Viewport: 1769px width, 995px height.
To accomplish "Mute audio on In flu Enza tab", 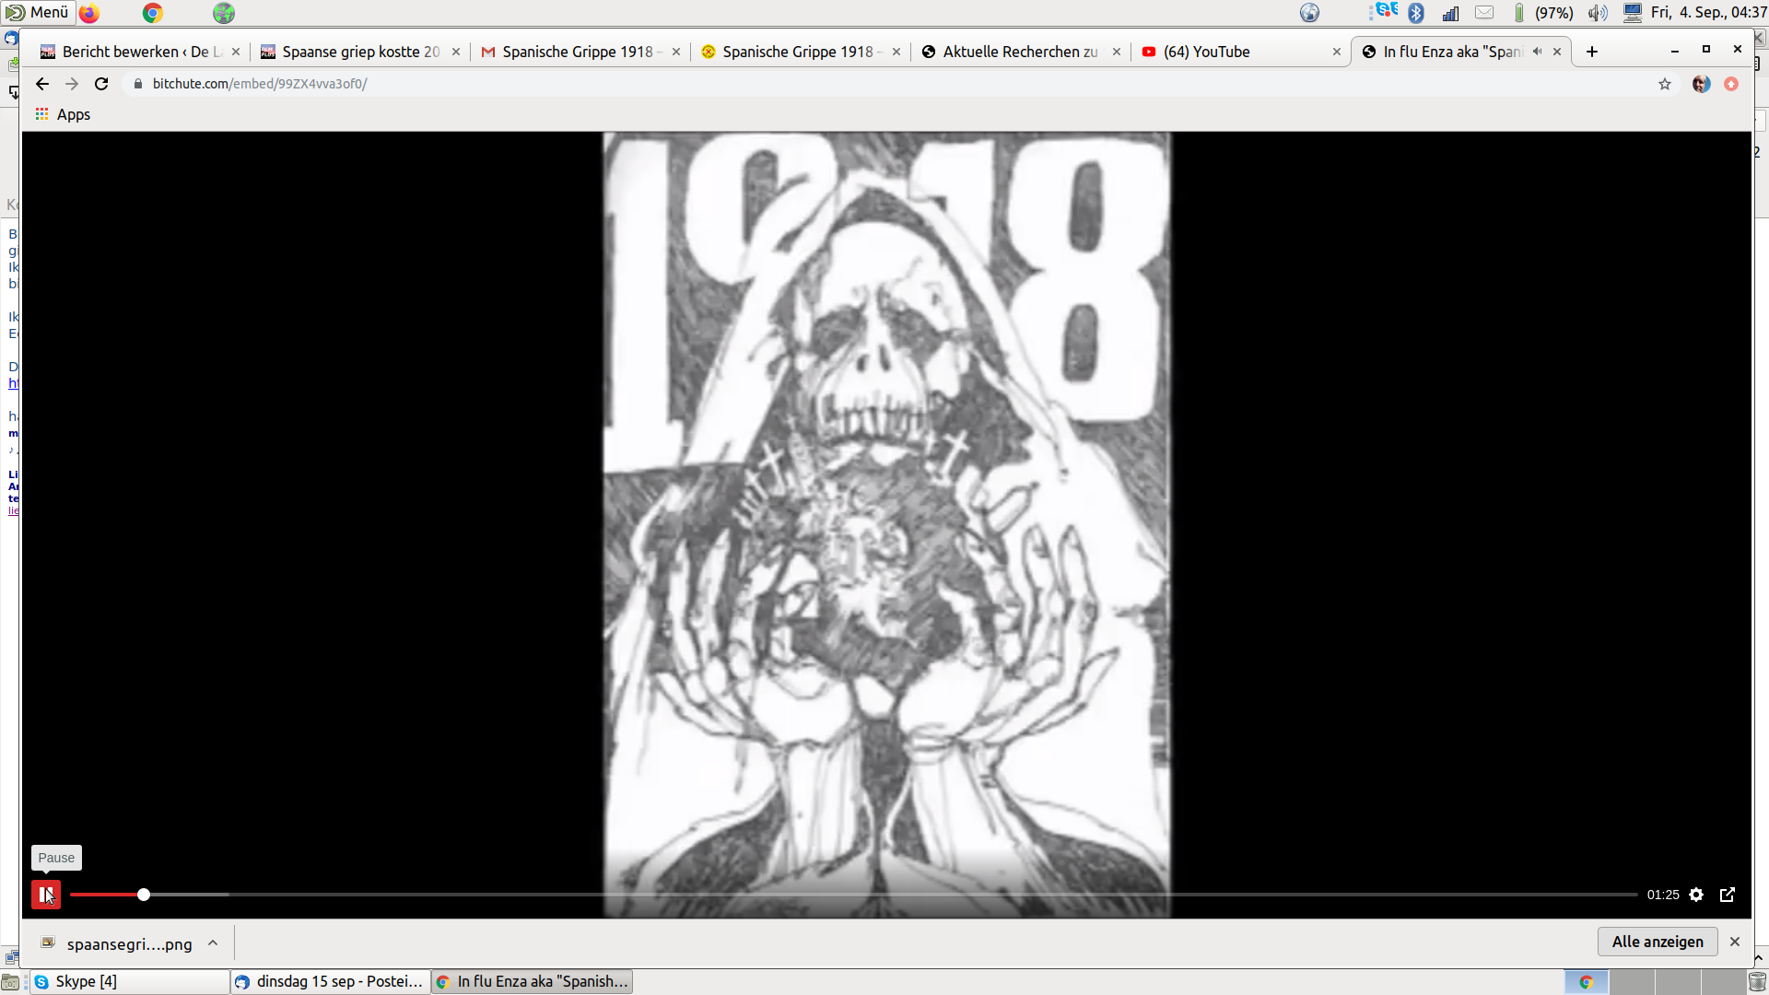I will click(1537, 52).
